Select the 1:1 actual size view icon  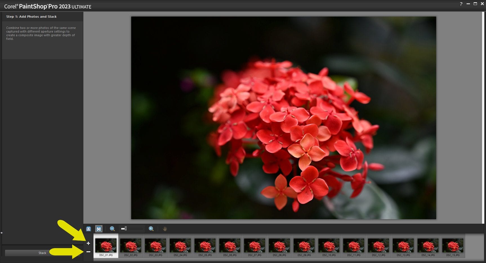pos(88,229)
